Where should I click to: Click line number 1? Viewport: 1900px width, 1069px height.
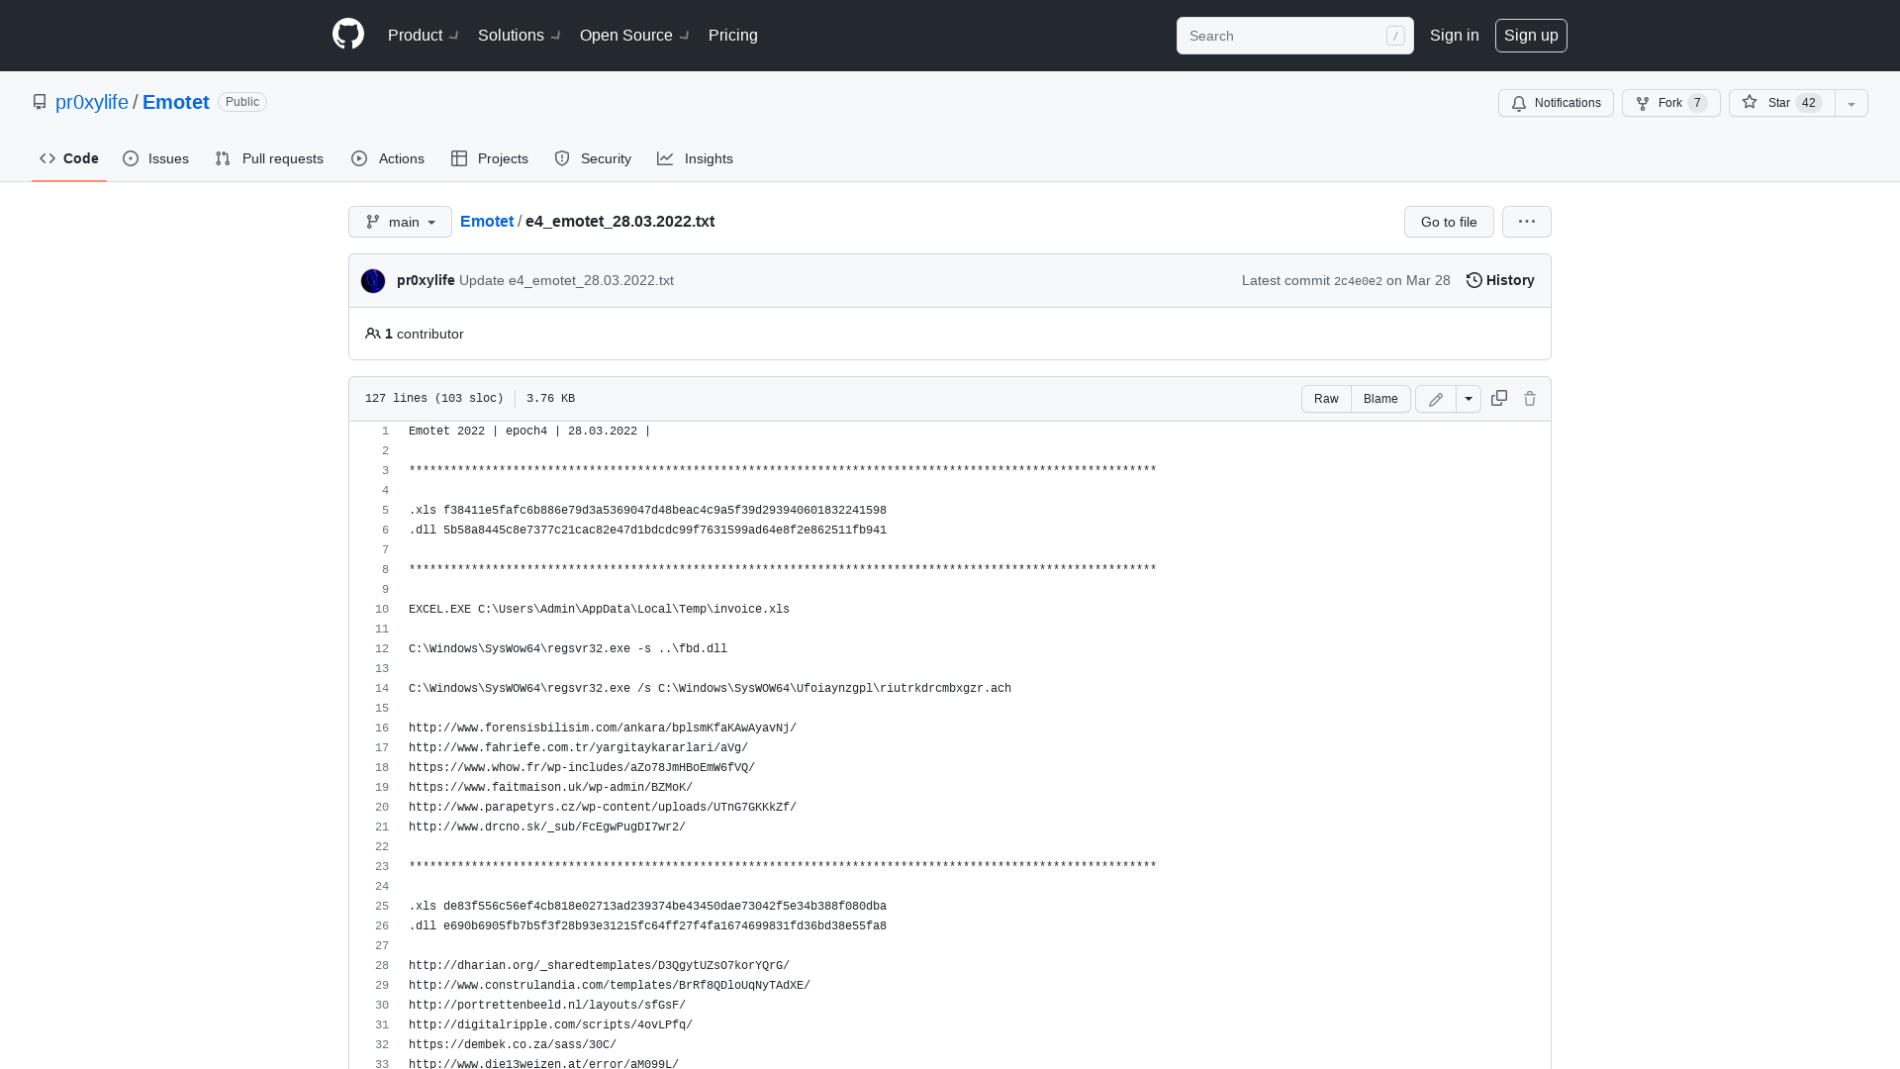[385, 432]
